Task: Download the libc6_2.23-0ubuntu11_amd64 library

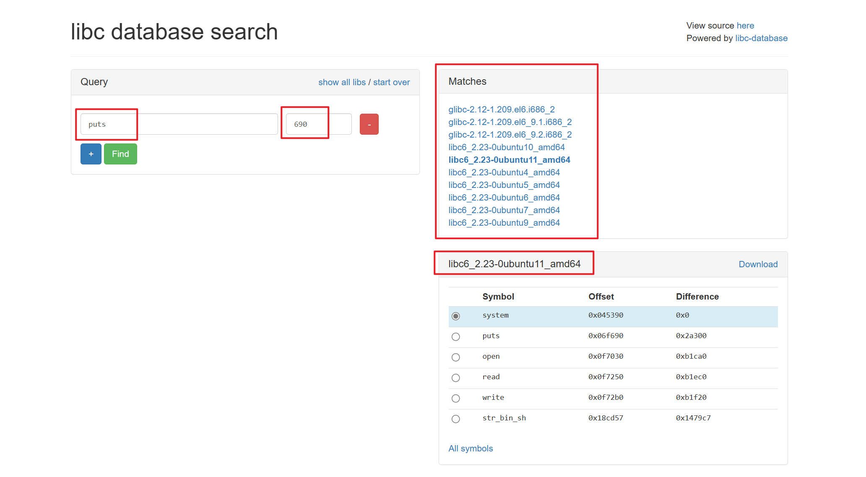Action: 758,264
